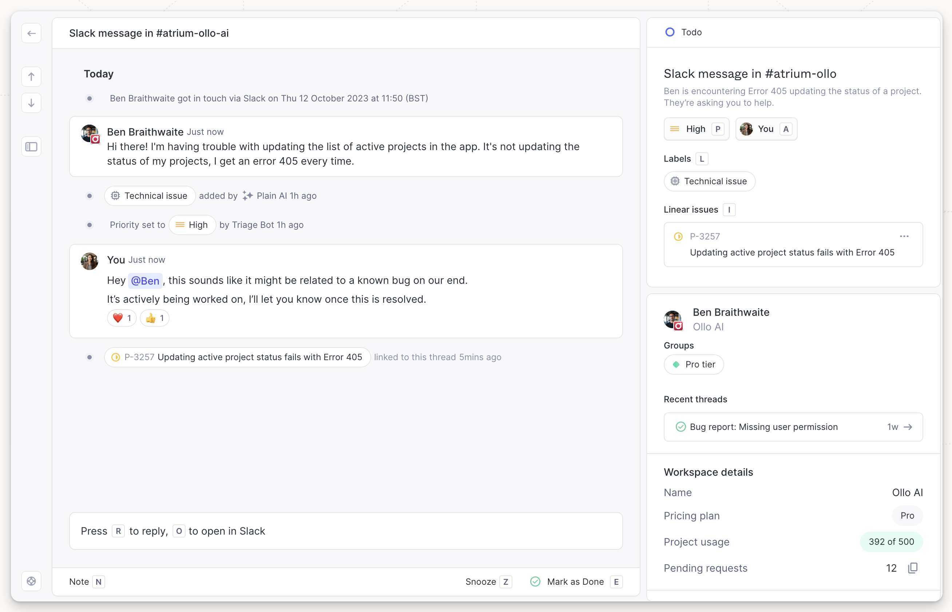Open the You assignee selector
Screen dimensions: 952x612
point(766,129)
